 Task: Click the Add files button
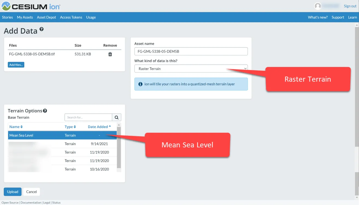(16, 65)
